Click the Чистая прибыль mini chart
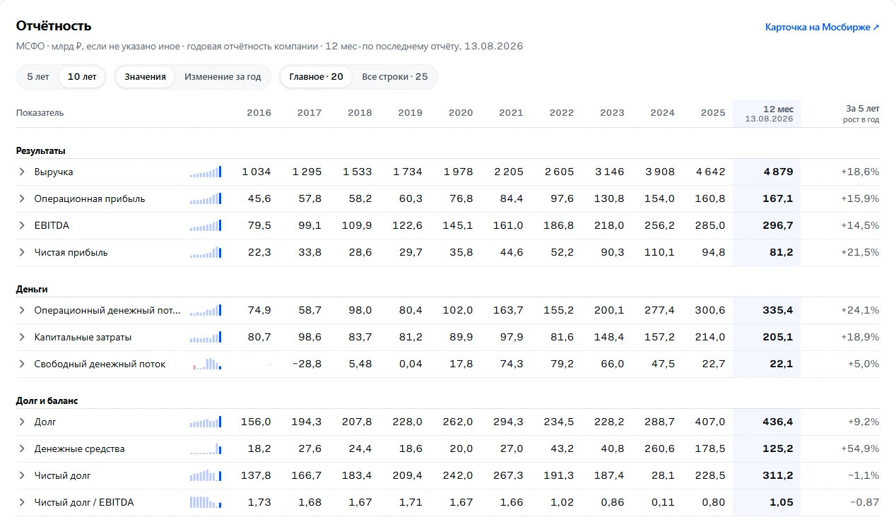 click(206, 252)
